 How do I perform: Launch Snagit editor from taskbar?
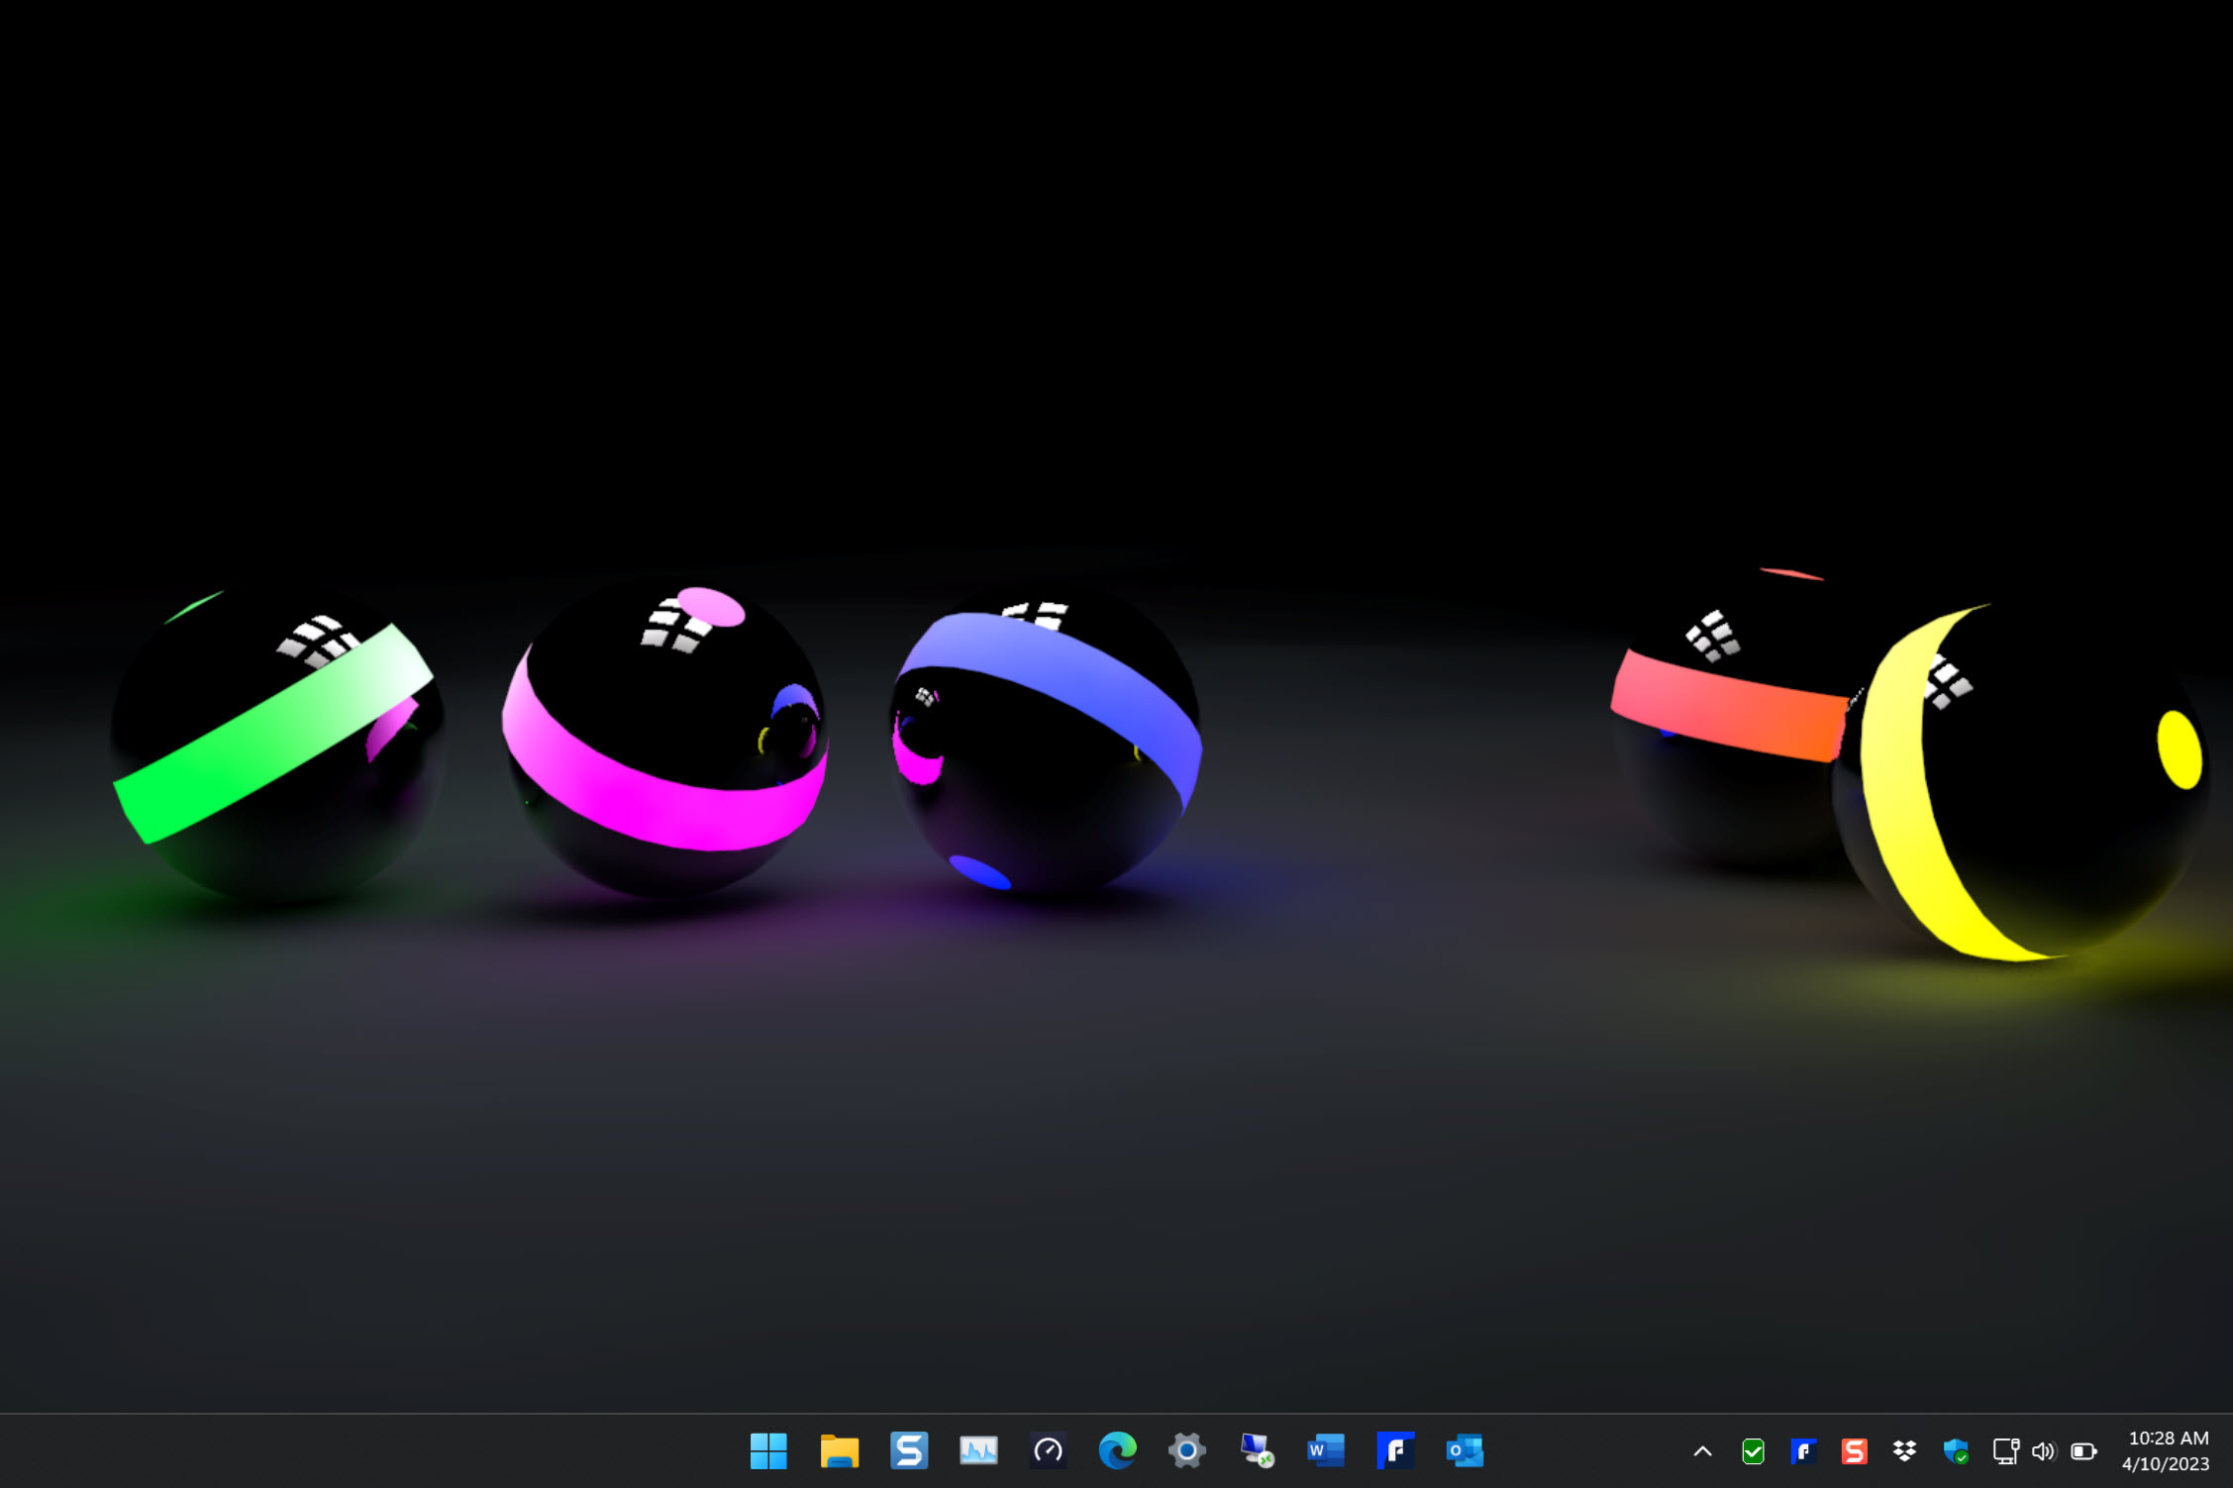pos(908,1451)
